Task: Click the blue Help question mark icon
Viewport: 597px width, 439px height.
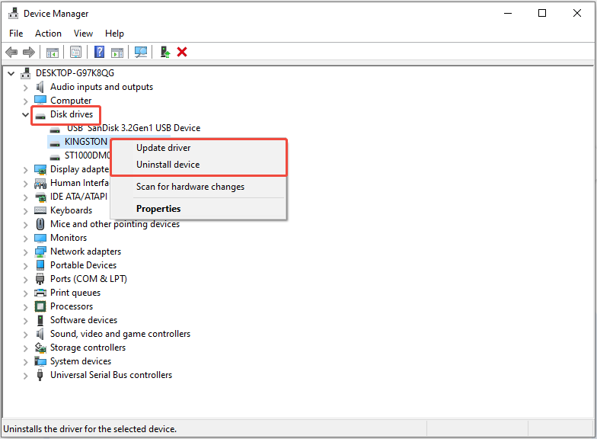Action: pyautogui.click(x=99, y=52)
